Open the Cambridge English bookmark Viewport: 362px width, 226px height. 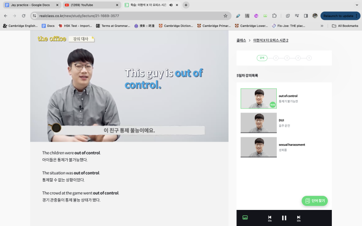tap(20, 26)
